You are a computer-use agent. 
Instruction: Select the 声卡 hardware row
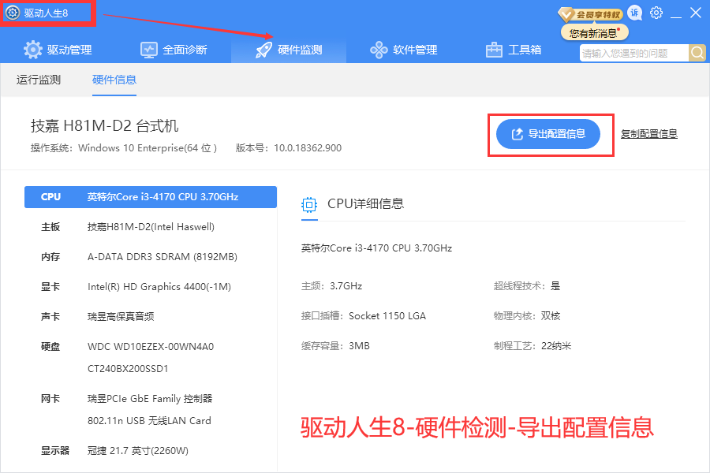click(151, 316)
